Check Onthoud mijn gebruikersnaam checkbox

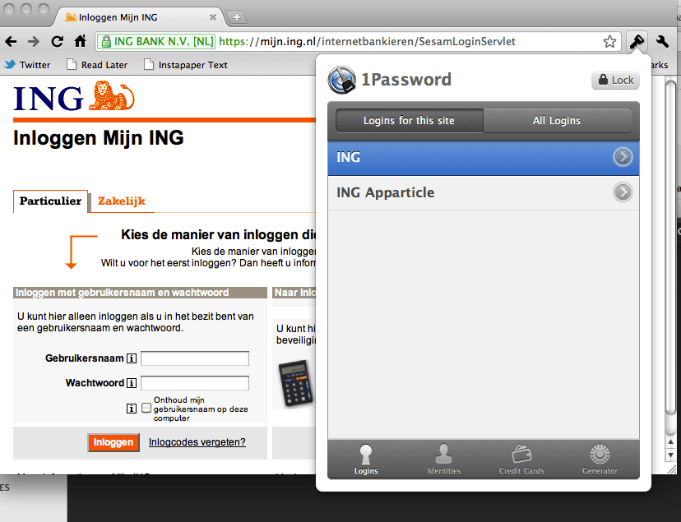click(146, 408)
